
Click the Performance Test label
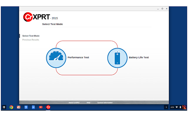(78, 57)
